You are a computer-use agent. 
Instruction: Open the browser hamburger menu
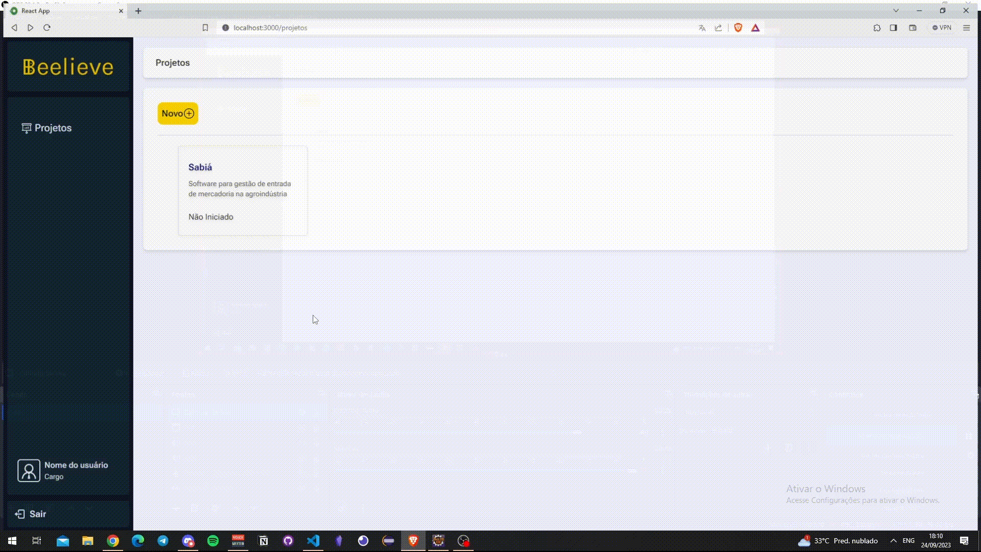tap(966, 28)
